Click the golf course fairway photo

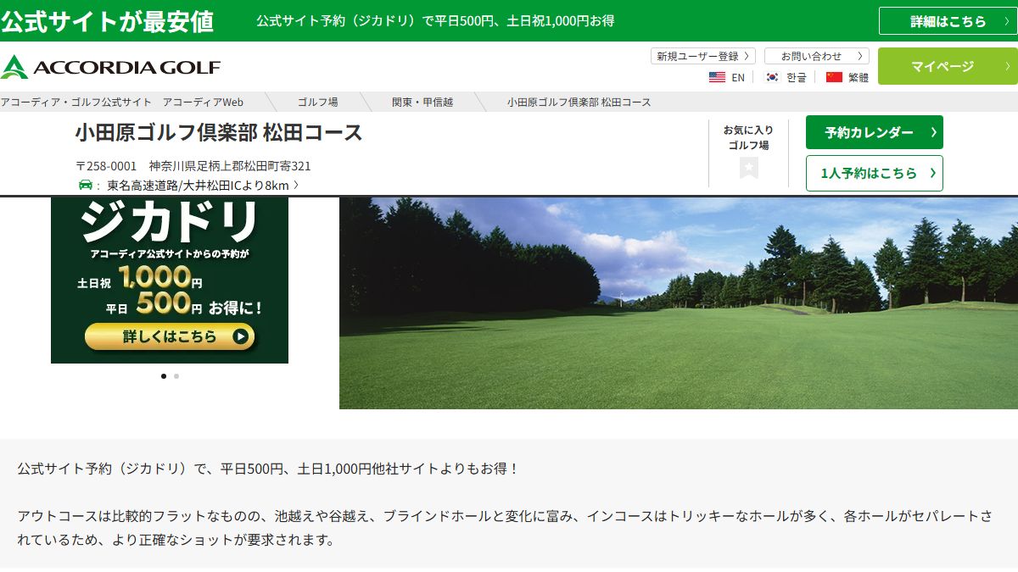(679, 303)
